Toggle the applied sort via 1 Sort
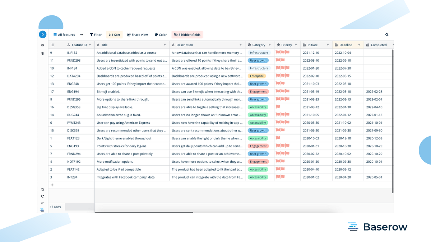The width and height of the screenshot is (431, 242). 114,34
